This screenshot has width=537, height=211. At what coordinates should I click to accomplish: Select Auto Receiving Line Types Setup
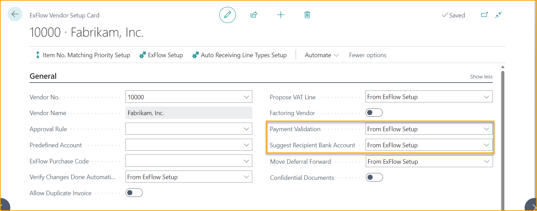[240, 55]
